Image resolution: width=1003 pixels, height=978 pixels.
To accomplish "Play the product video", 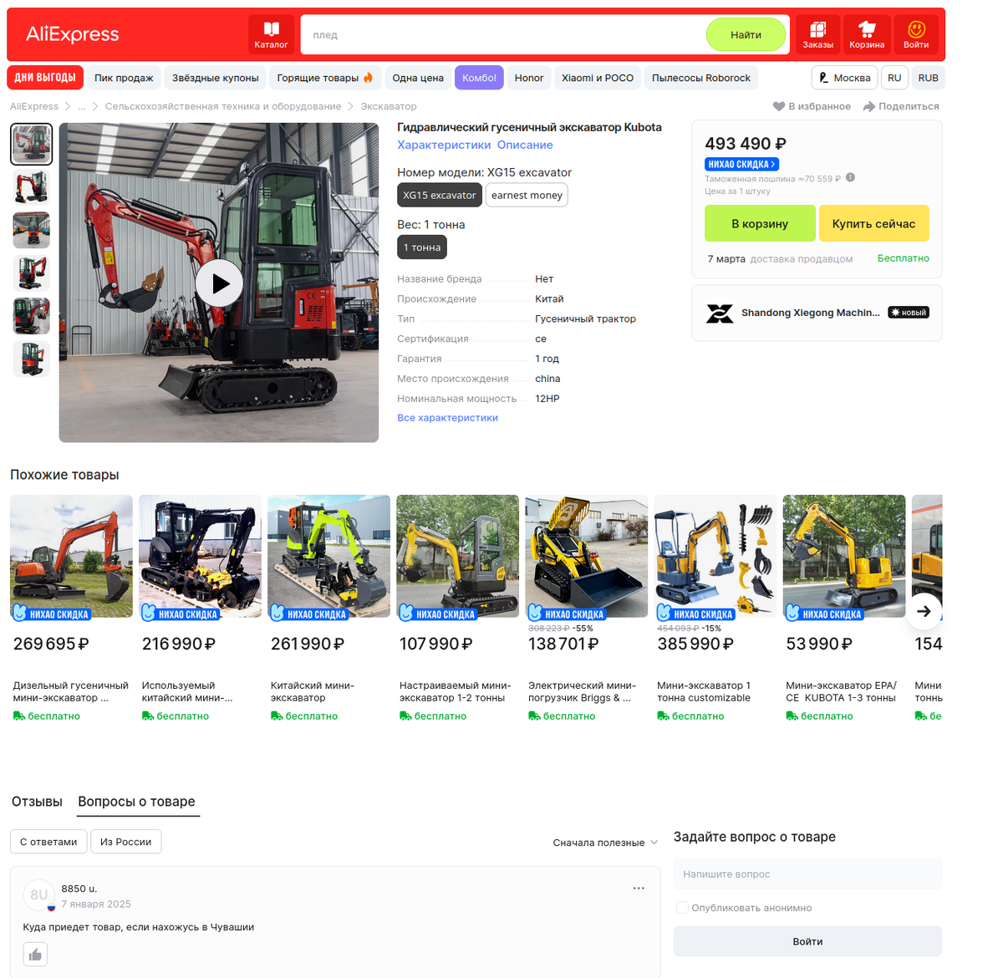I will [219, 283].
